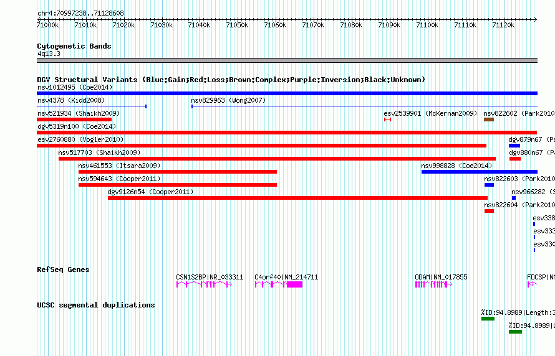
Task: Click the nsv822603 blue gain bar
Action: click(x=489, y=185)
